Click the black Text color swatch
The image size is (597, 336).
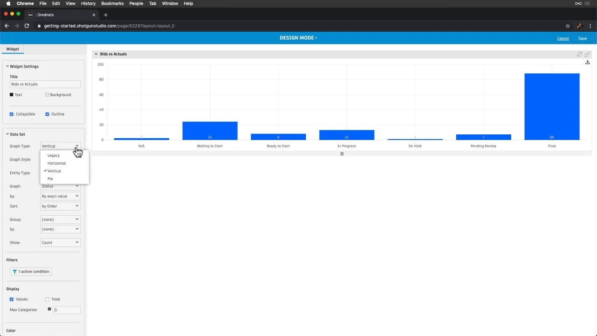point(12,95)
